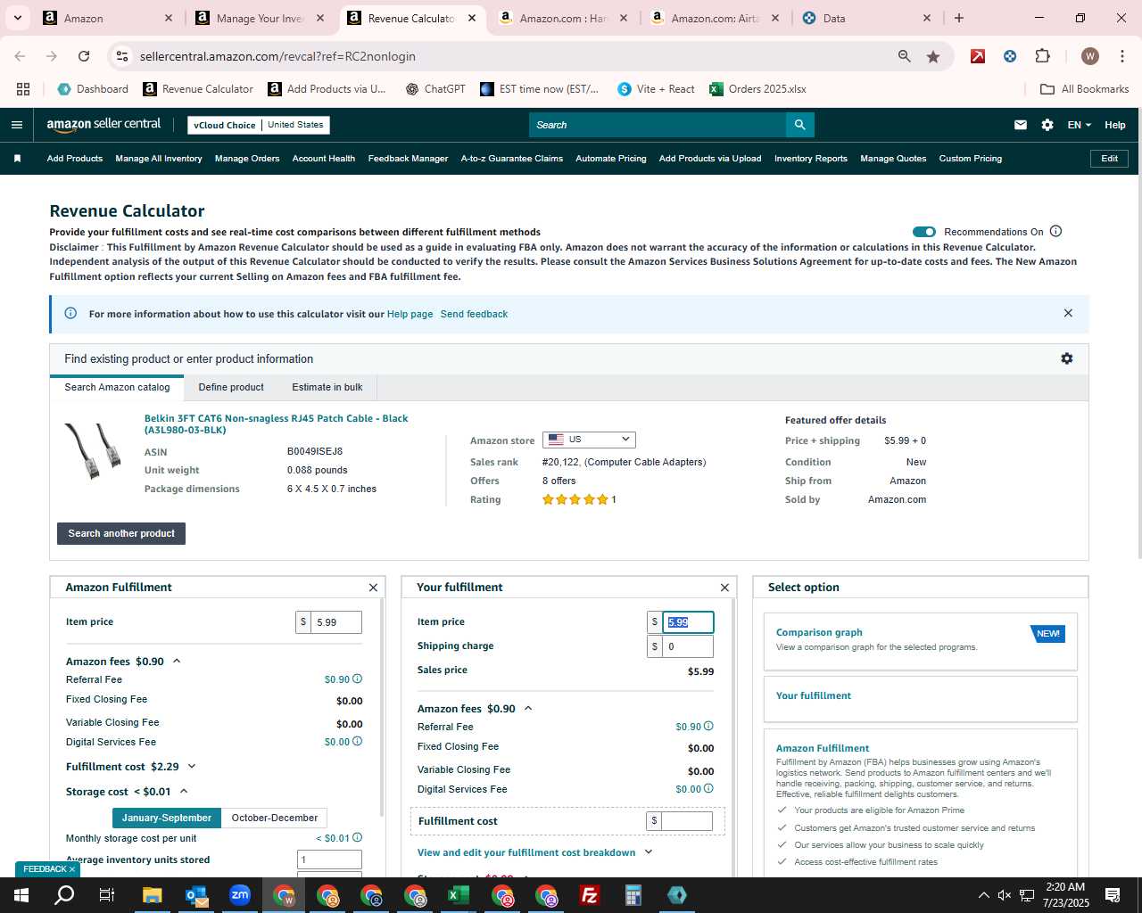Open the Amazon store US dropdown
Screen dimensions: 1142x913
click(589, 440)
